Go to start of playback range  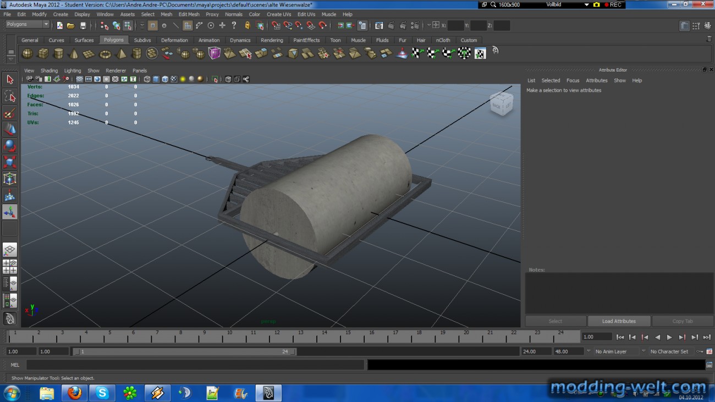(620, 337)
